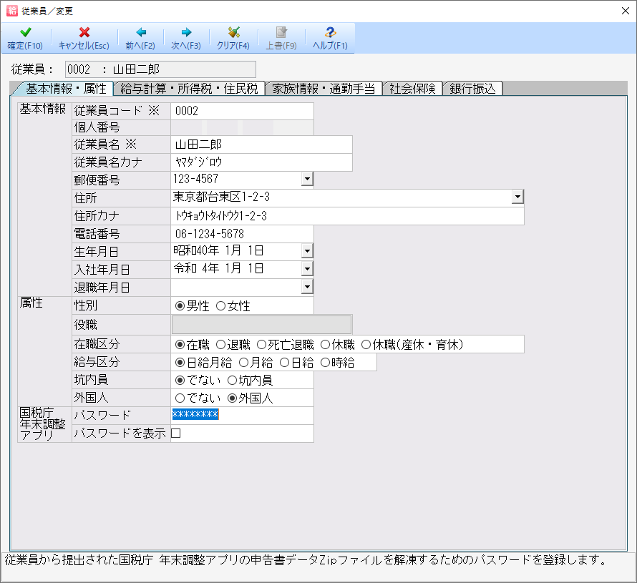Click the Clear (F4) broom icon
The height and width of the screenshot is (583, 637).
(233, 33)
